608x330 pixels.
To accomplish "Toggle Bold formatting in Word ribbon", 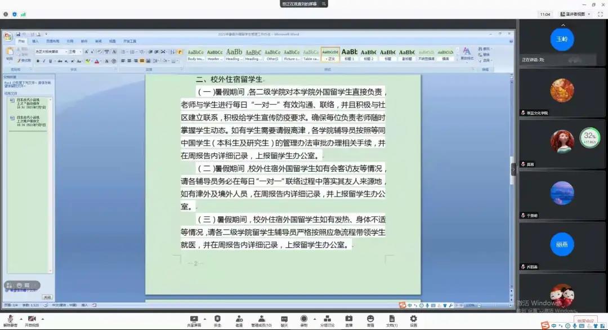I will (38, 61).
